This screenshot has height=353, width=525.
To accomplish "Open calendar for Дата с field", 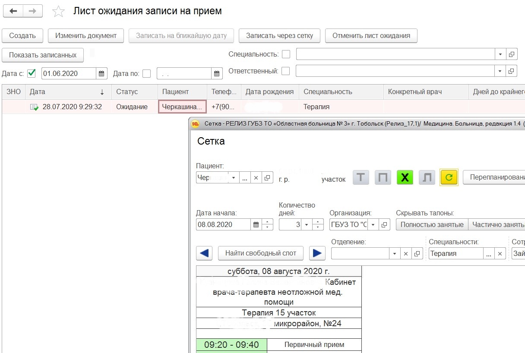I will tap(101, 73).
